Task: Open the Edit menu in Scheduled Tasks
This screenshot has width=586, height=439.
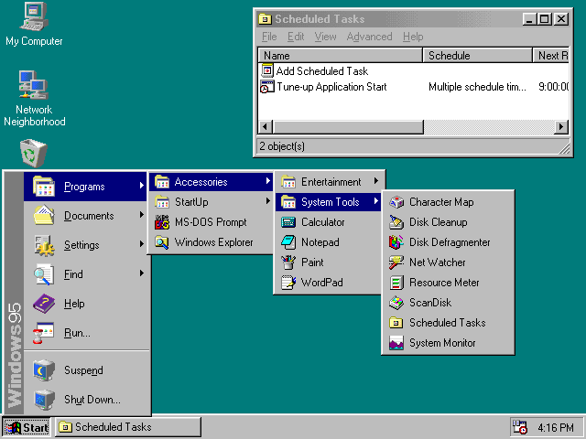Action: click(x=296, y=37)
